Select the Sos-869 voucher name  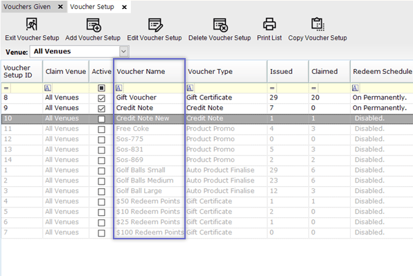coord(130,160)
